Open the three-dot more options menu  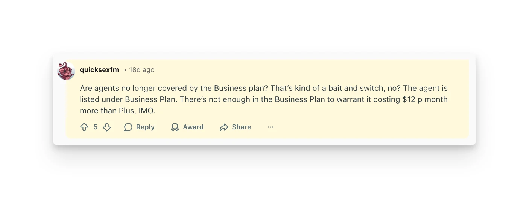pos(271,127)
